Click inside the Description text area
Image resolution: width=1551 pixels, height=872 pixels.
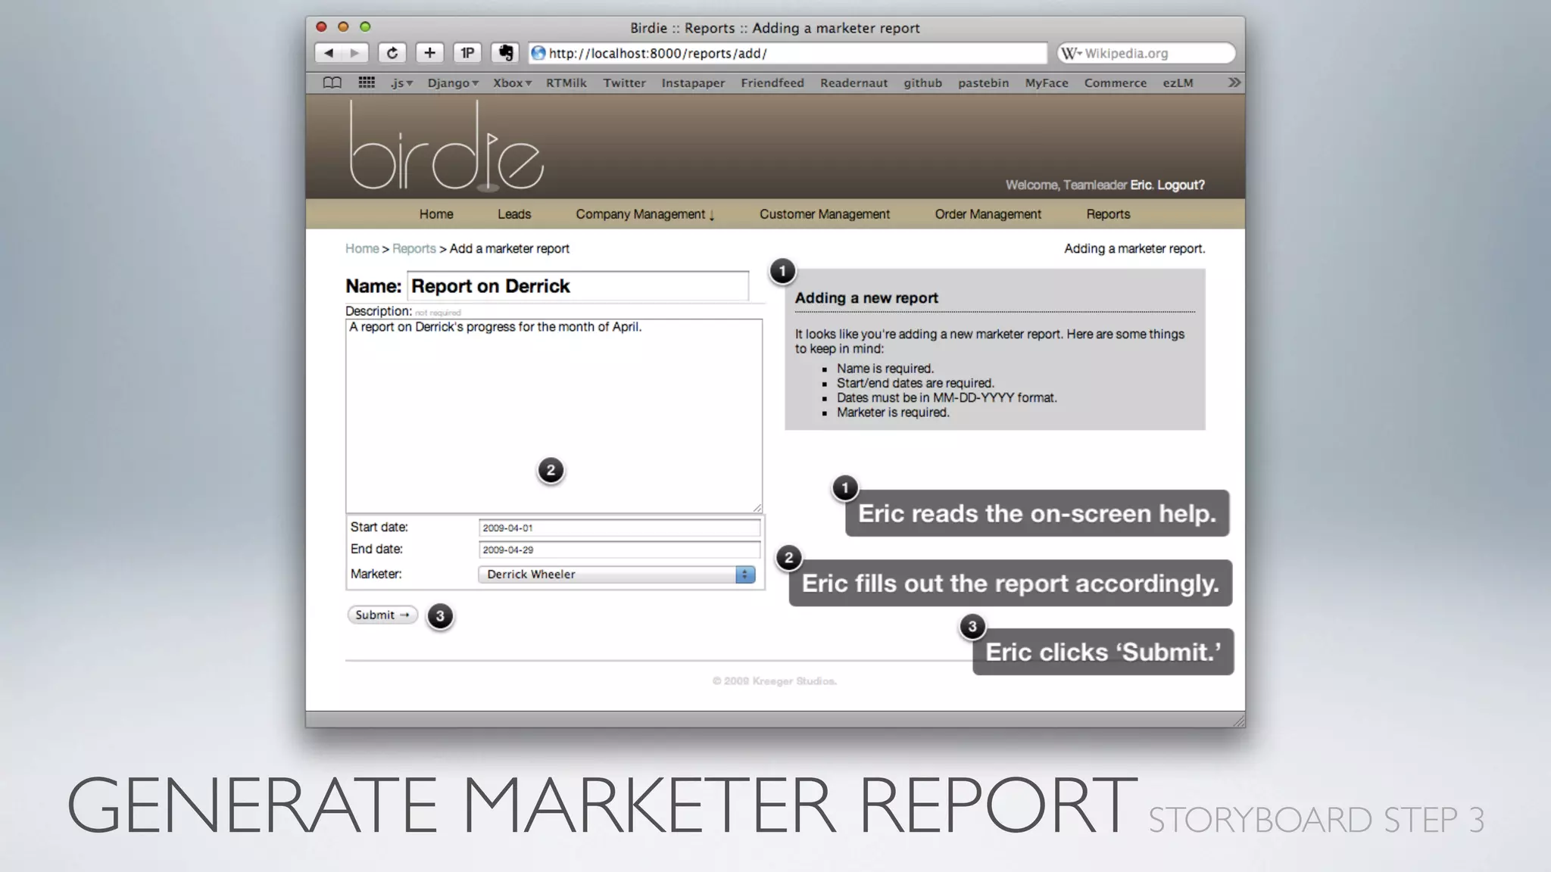[554, 416]
